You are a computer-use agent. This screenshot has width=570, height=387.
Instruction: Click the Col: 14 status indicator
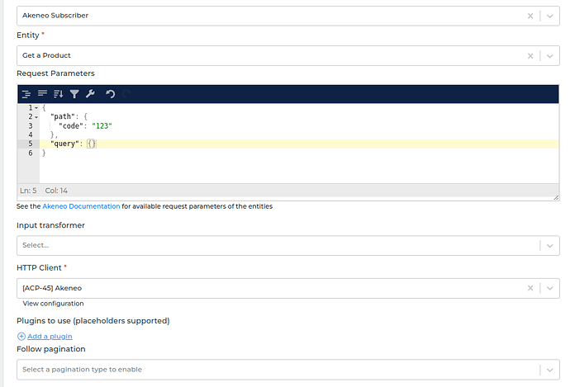pos(56,191)
